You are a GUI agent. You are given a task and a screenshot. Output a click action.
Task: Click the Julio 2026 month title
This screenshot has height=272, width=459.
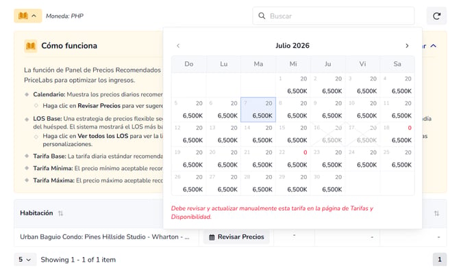[x=292, y=46]
